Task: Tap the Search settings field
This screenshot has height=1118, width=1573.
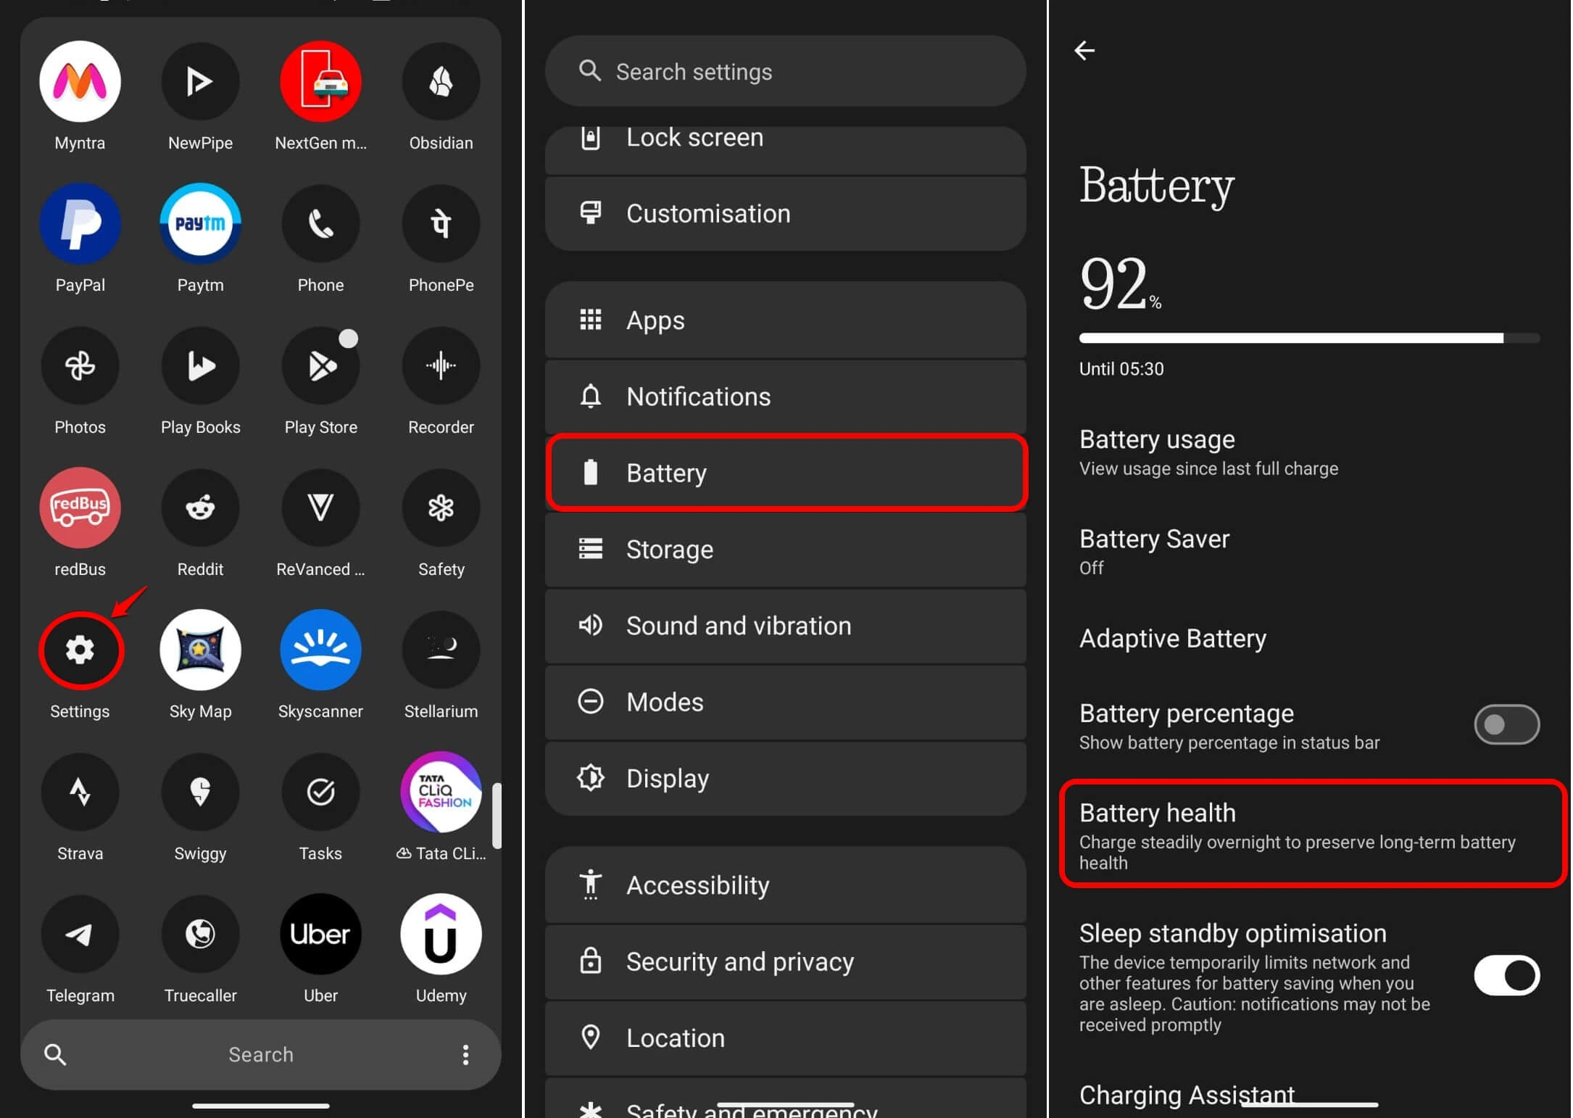Action: click(x=785, y=71)
